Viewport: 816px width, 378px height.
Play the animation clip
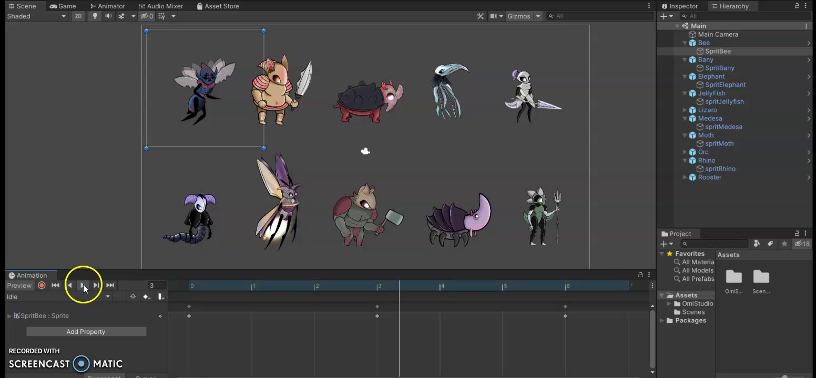point(83,285)
